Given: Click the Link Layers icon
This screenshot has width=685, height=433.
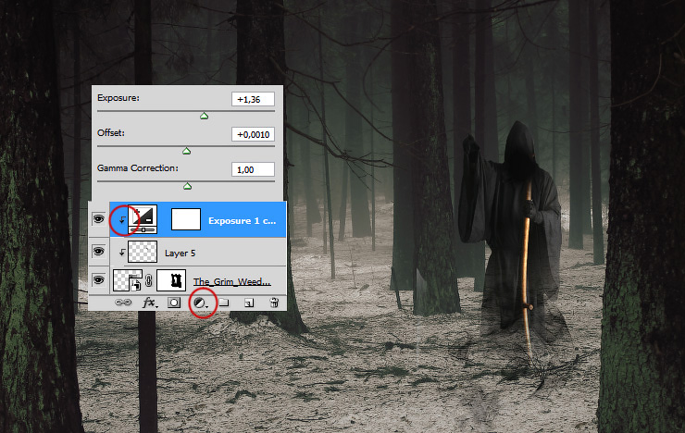Looking at the screenshot, I should (x=123, y=303).
